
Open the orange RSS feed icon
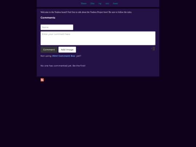[42, 80]
